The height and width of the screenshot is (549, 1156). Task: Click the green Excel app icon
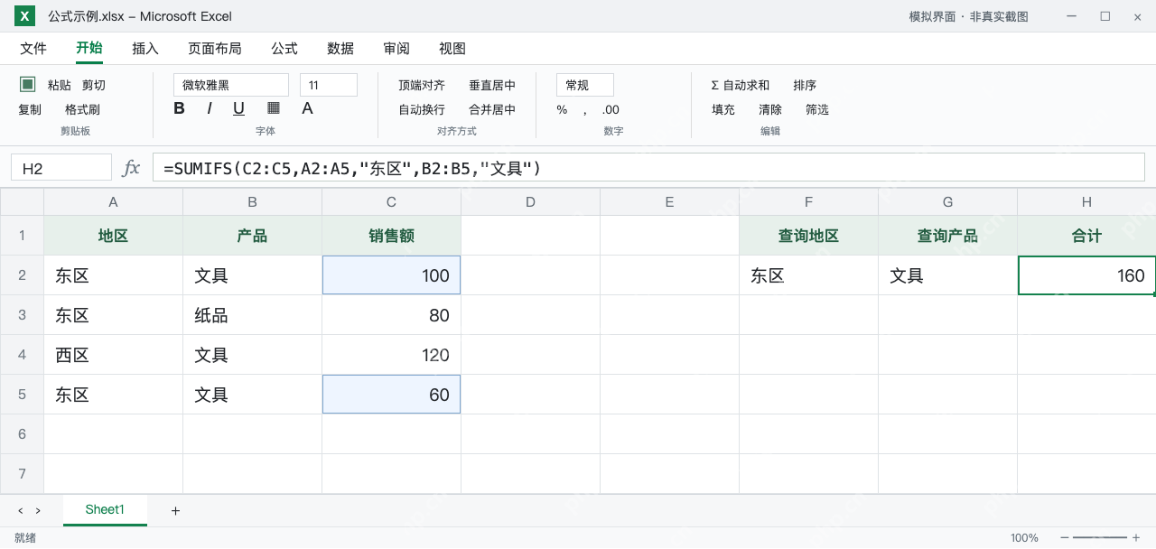click(x=25, y=16)
